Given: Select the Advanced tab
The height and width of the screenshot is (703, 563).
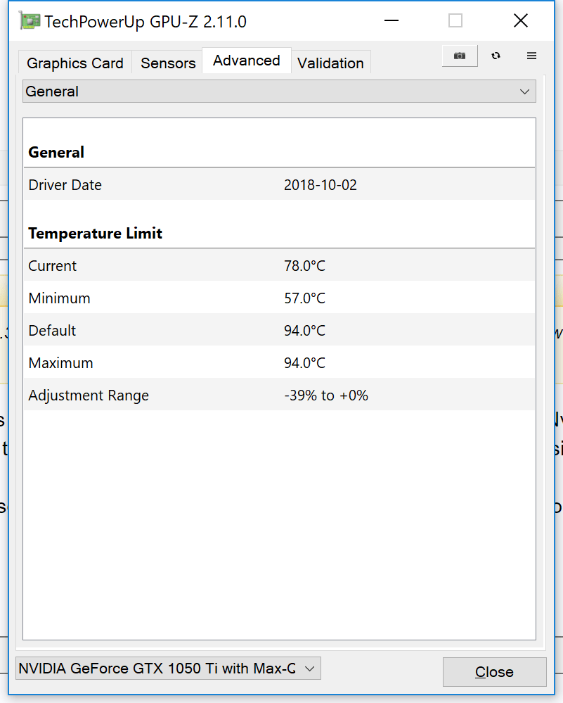Looking at the screenshot, I should click(246, 61).
